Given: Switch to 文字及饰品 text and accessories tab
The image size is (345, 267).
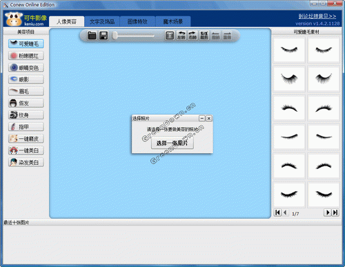Looking at the screenshot, I should point(102,21).
